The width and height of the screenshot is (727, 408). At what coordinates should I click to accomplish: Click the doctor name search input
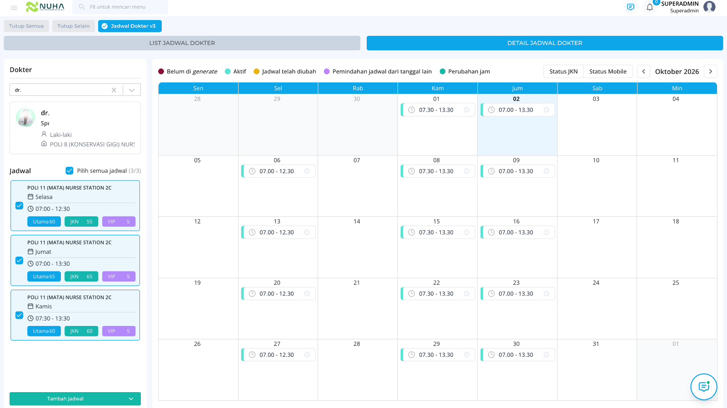coord(61,90)
